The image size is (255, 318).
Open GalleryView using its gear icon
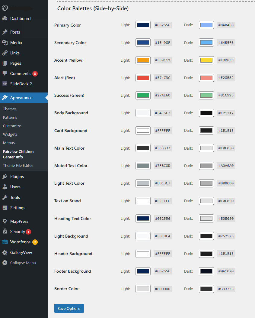click(5, 252)
